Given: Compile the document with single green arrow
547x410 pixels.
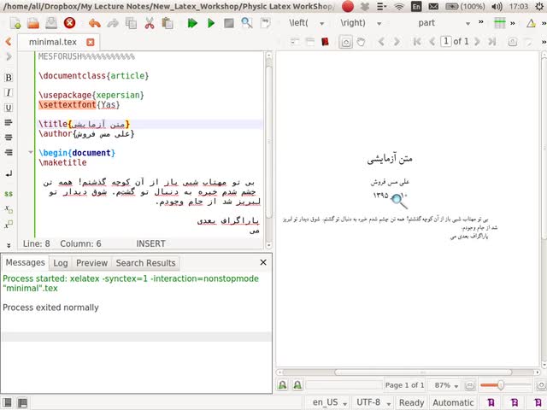Looking at the screenshot, I should pyautogui.click(x=211, y=23).
